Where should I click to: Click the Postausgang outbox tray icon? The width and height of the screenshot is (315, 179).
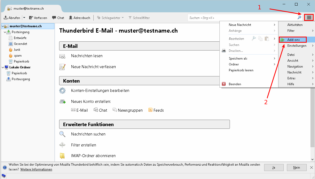point(9,79)
